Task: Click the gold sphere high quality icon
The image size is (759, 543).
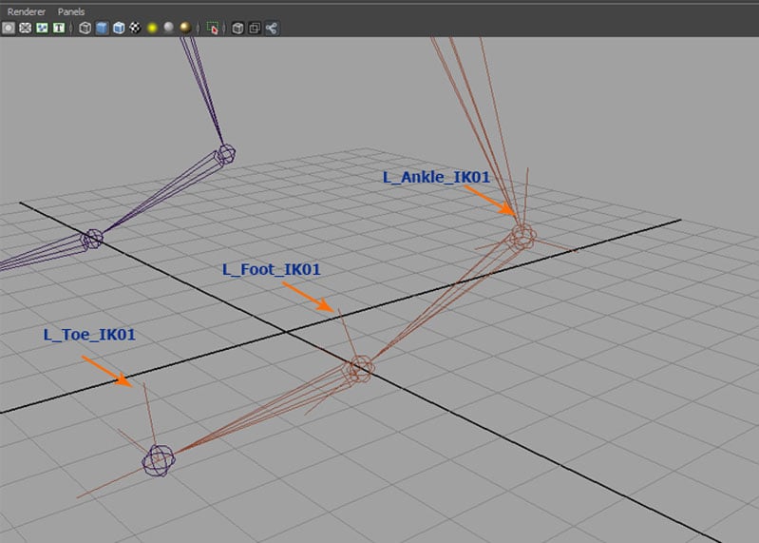Action: 184,29
